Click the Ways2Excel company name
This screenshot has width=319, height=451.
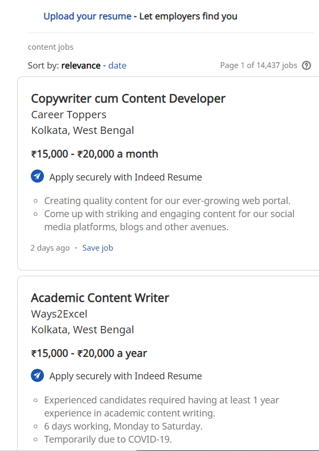click(x=59, y=314)
